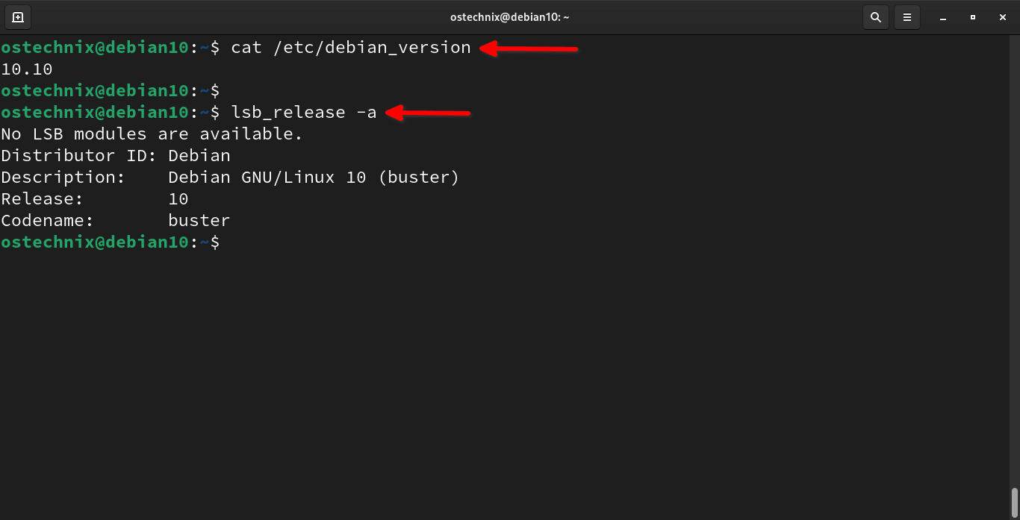Click the magnifying glass search icon
The height and width of the screenshot is (520, 1020).
[875, 16]
